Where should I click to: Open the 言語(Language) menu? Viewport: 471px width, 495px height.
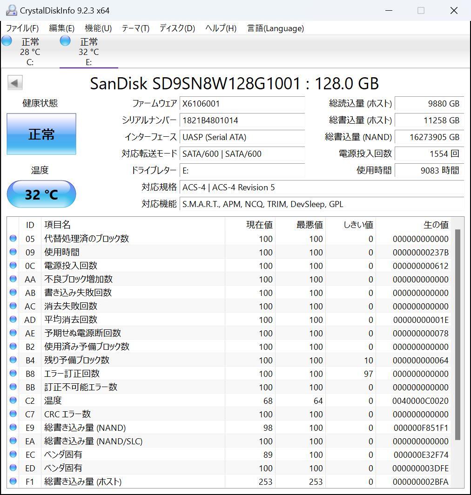tap(276, 28)
